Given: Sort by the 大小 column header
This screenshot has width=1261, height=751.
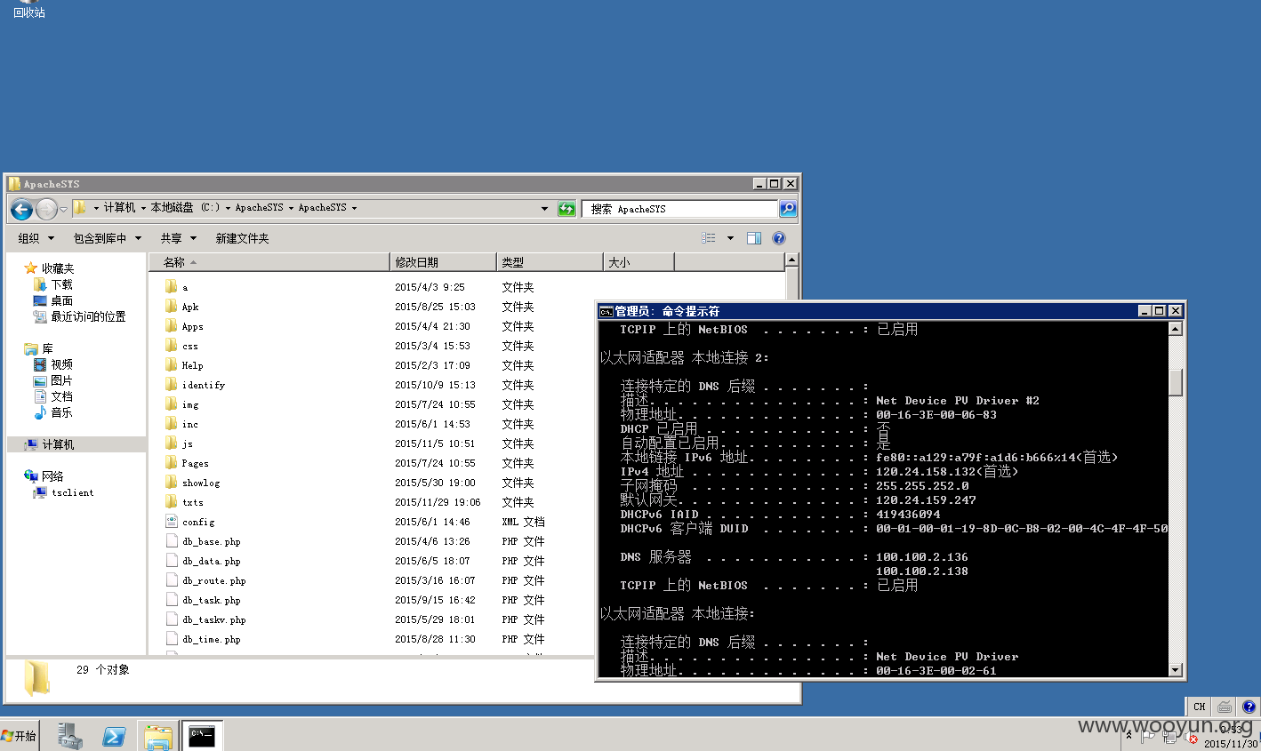Looking at the screenshot, I should coord(639,262).
